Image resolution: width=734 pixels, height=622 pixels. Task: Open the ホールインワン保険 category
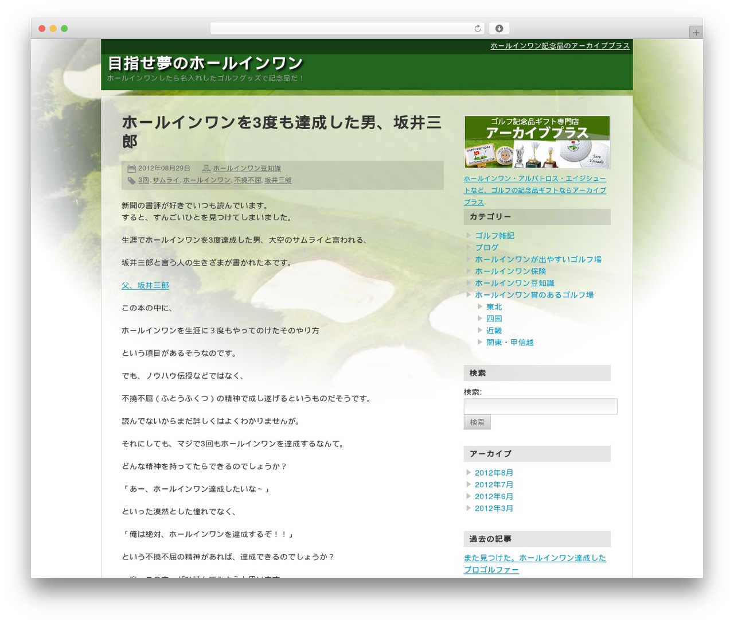(510, 271)
